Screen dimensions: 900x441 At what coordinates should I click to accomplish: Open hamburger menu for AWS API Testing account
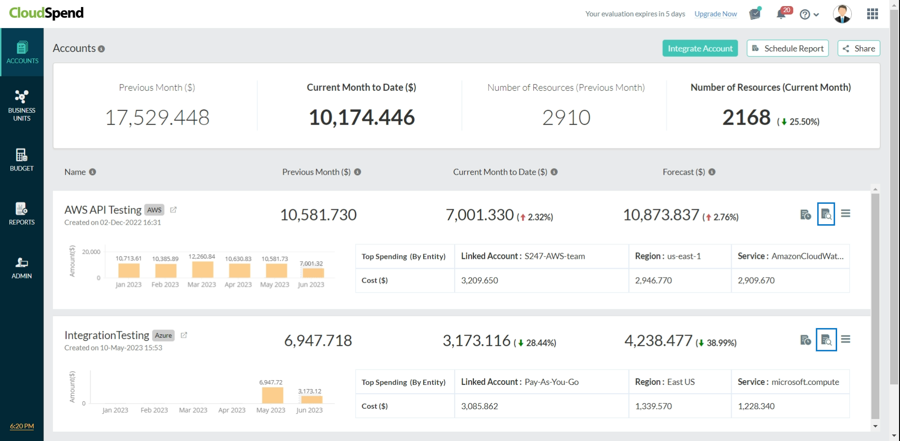click(846, 214)
